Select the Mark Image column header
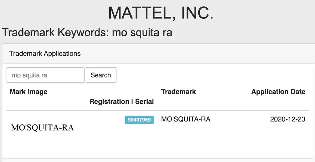The height and width of the screenshot is (162, 315). [28, 92]
